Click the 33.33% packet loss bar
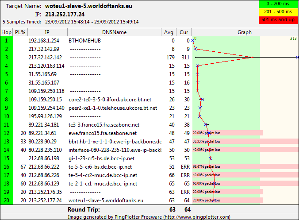This screenshot has width=299, height=220. (x=245, y=141)
